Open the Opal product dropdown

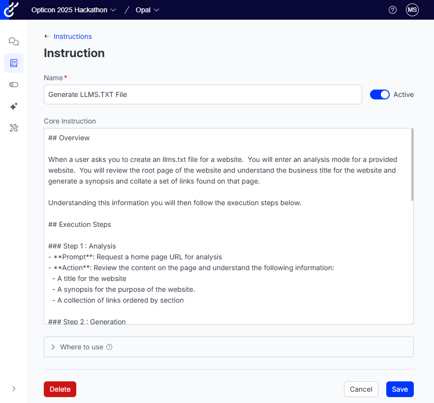pyautogui.click(x=148, y=10)
